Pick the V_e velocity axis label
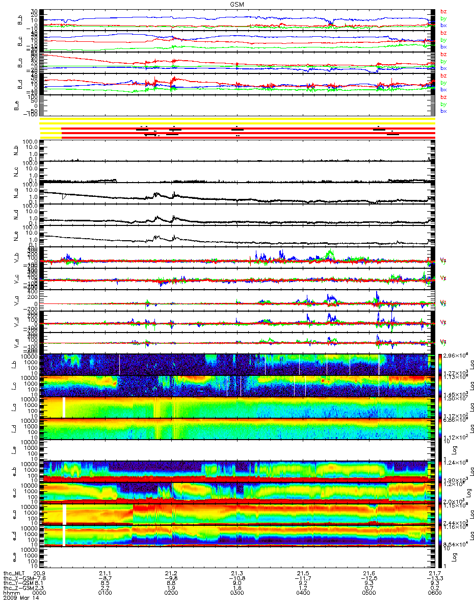Screen dimensions: 474x612 pos(16,343)
